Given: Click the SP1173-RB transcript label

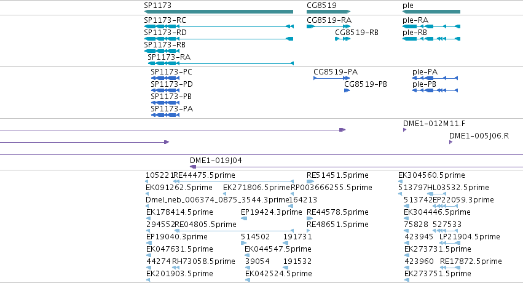Looking at the screenshot, I should 165,45.
